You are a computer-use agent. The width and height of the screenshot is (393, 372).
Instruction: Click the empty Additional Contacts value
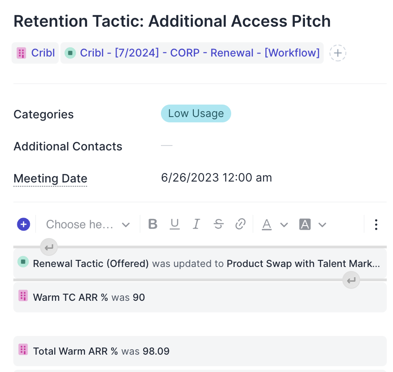click(167, 146)
